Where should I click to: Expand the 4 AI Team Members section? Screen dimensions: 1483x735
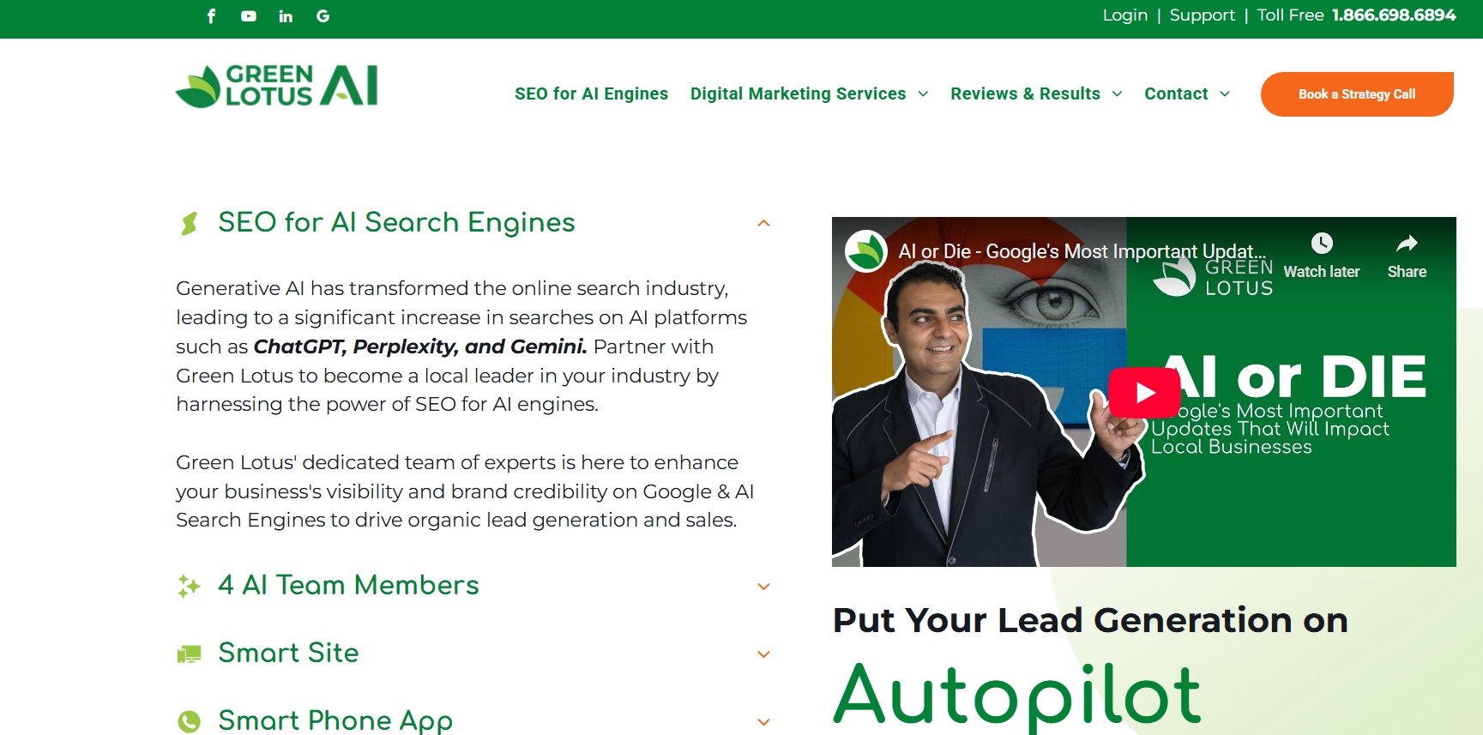pyautogui.click(x=763, y=587)
